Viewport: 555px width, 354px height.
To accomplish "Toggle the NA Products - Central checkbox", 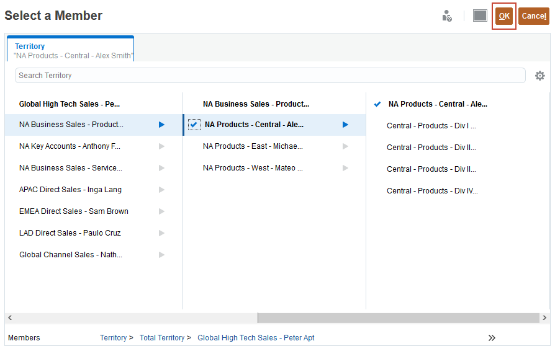I will (x=194, y=125).
